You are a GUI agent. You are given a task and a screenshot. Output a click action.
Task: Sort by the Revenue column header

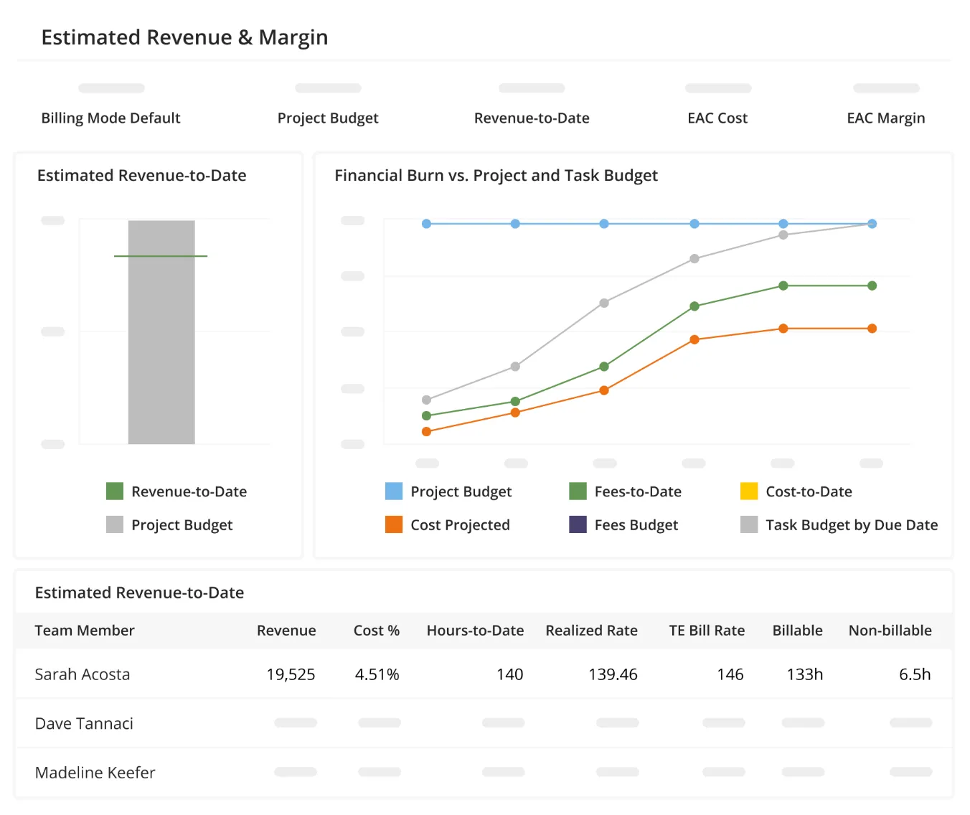tap(286, 631)
